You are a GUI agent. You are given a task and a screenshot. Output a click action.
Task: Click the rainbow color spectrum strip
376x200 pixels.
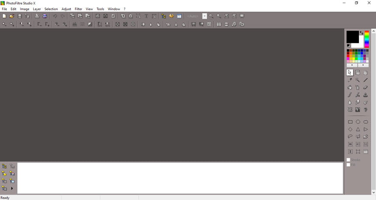pos(367,39)
